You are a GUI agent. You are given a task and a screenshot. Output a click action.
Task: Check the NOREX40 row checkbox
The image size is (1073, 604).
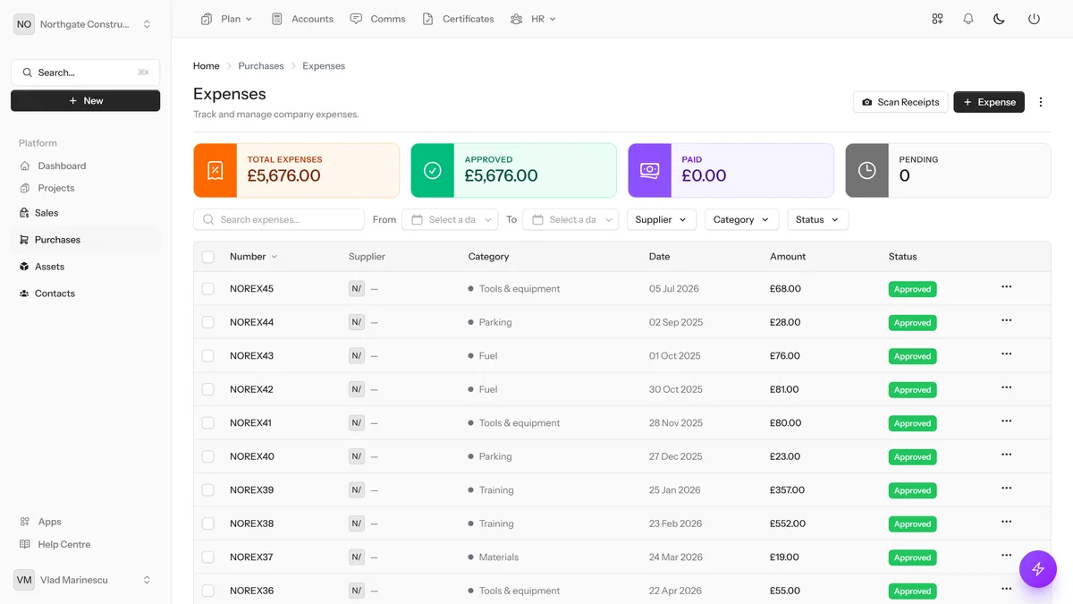[x=208, y=456]
